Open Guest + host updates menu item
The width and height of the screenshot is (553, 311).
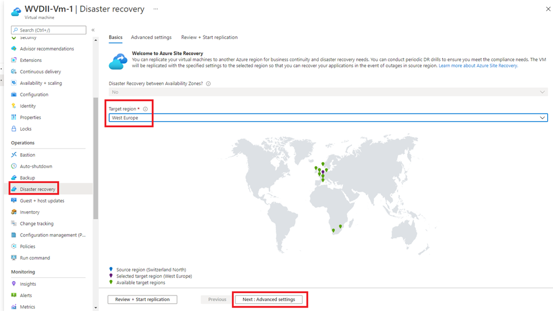click(x=42, y=200)
